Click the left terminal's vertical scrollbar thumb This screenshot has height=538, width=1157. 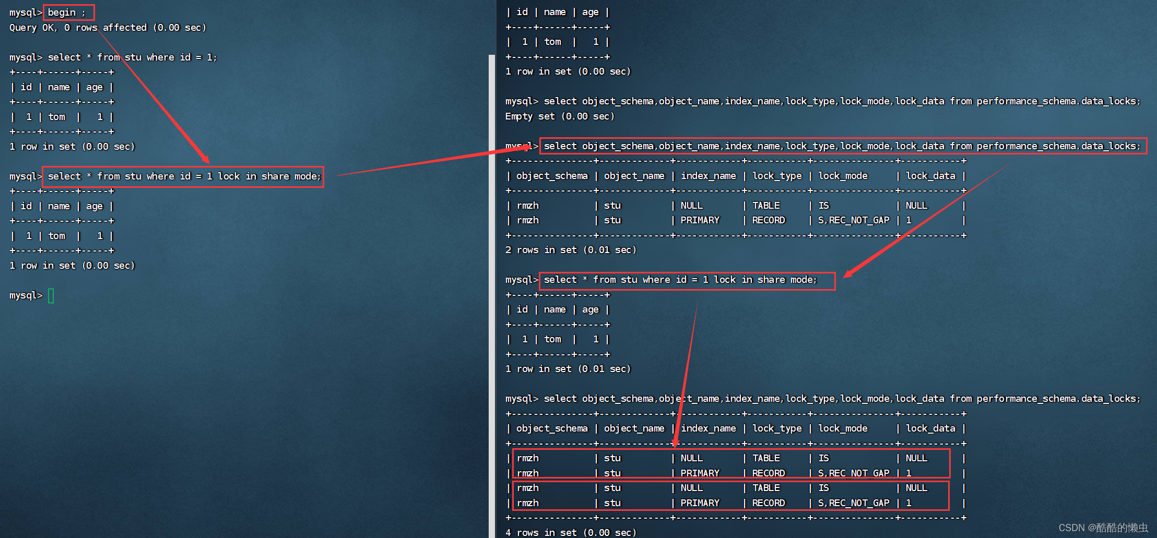point(491,295)
